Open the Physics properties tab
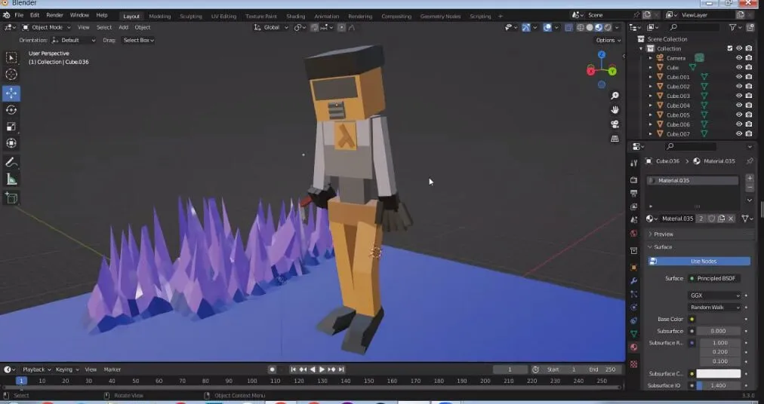764x404 pixels. point(633,308)
